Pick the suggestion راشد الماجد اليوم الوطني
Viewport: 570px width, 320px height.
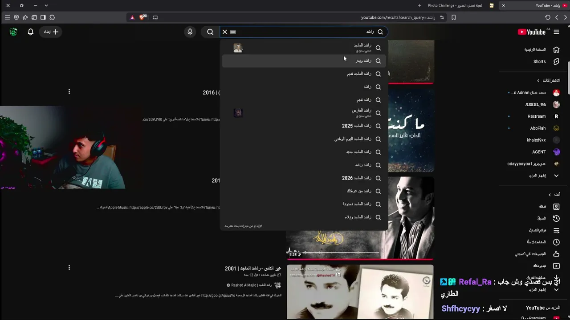(305, 139)
